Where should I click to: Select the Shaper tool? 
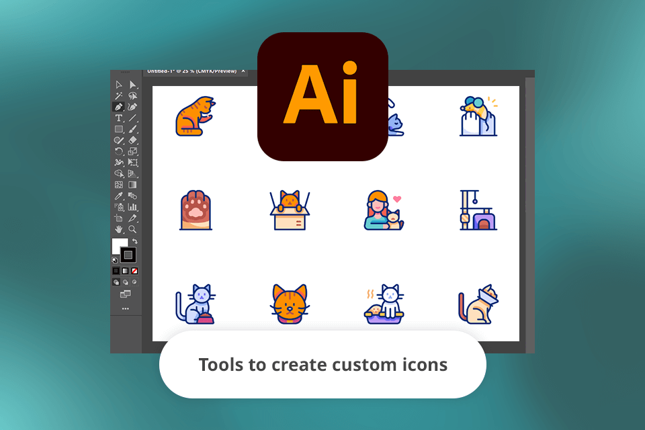click(x=119, y=140)
